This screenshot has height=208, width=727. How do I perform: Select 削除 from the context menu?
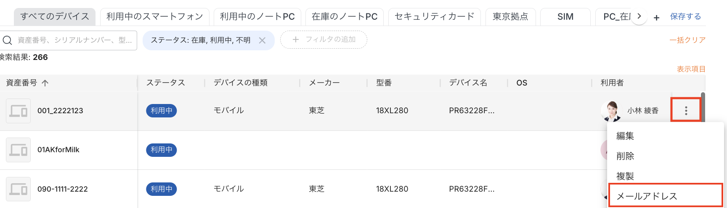[625, 156]
